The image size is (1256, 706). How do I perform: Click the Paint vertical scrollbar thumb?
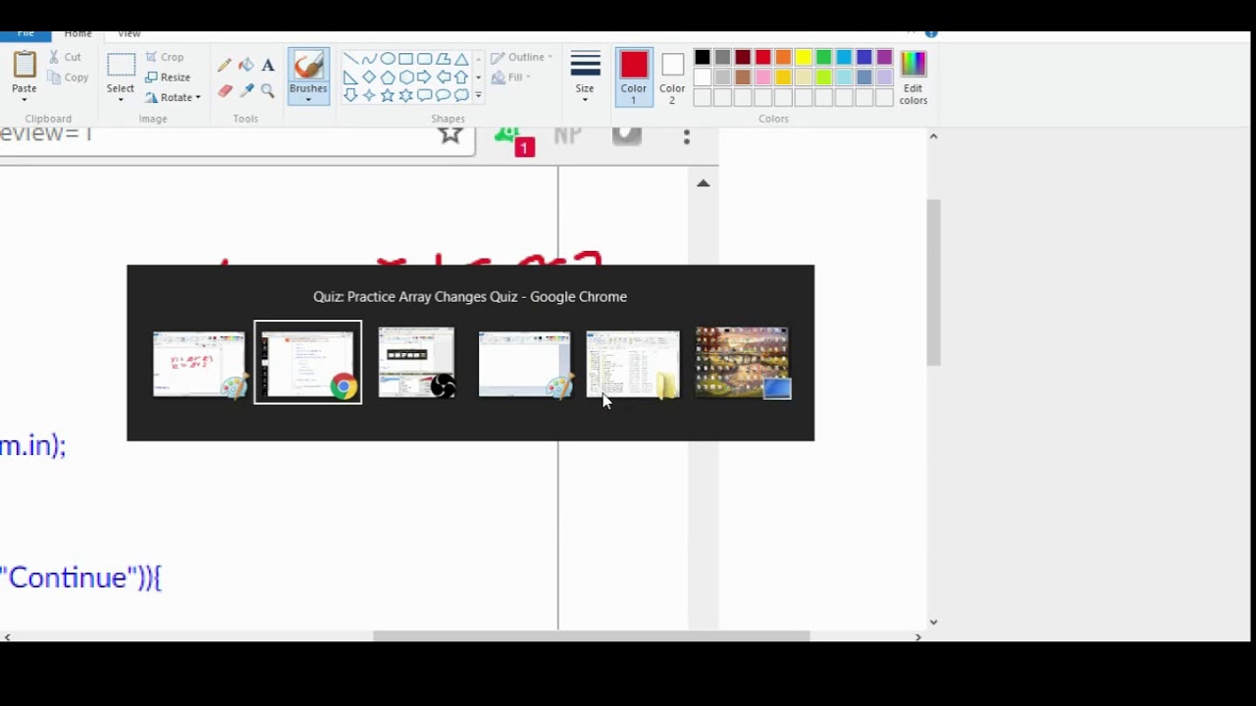933,283
